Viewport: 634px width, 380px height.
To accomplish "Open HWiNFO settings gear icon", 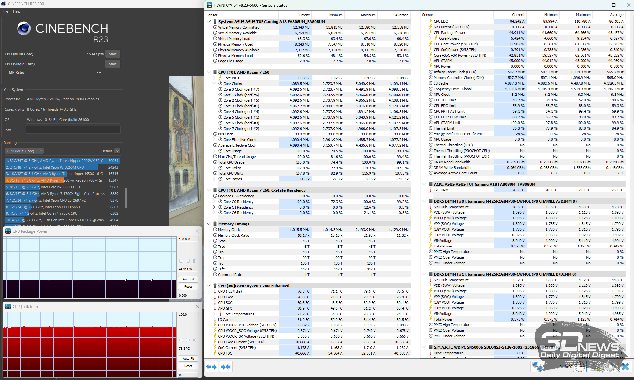I will (x=611, y=367).
